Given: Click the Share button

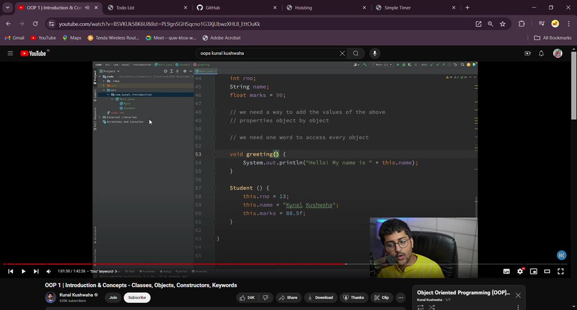Looking at the screenshot, I should click(x=288, y=298).
